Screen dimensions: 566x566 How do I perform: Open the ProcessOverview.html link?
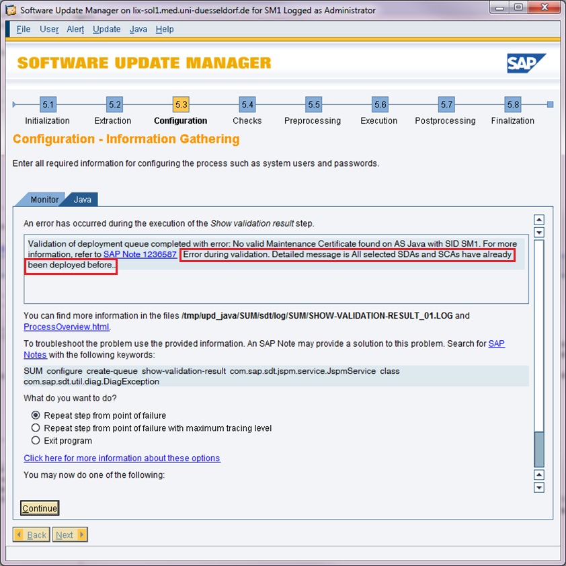pyautogui.click(x=67, y=327)
